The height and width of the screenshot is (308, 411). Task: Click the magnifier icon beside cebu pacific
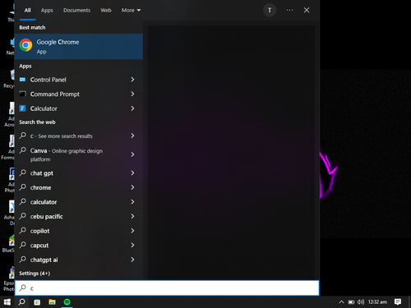(x=23, y=216)
